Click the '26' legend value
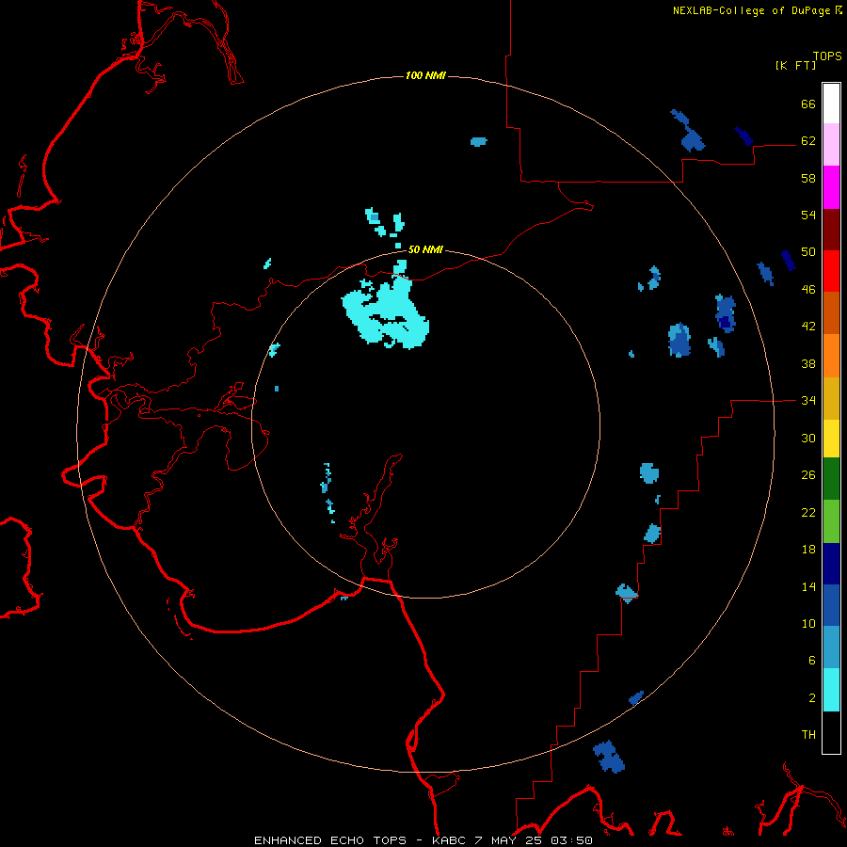847x847 pixels. [808, 475]
